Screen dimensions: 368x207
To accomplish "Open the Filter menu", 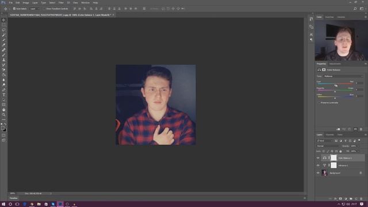I will coord(61,2).
